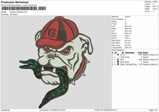Viewport: 159px width, 112px height.
Task: Click the 'St.' column header
Action: (123, 53)
